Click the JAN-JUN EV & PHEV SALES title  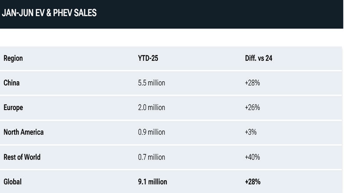[x=49, y=13]
